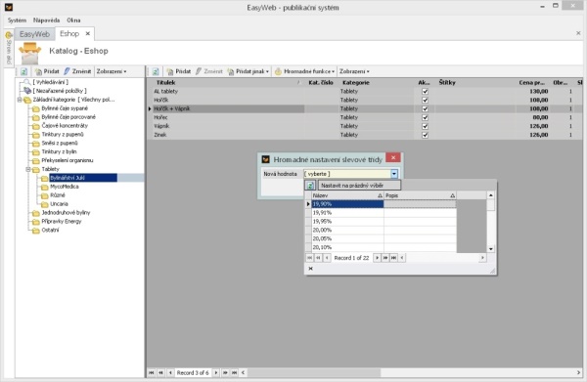Click Změnit in category tree toolbar
Image resolution: width=587 pixels, height=382 pixels.
pos(77,71)
